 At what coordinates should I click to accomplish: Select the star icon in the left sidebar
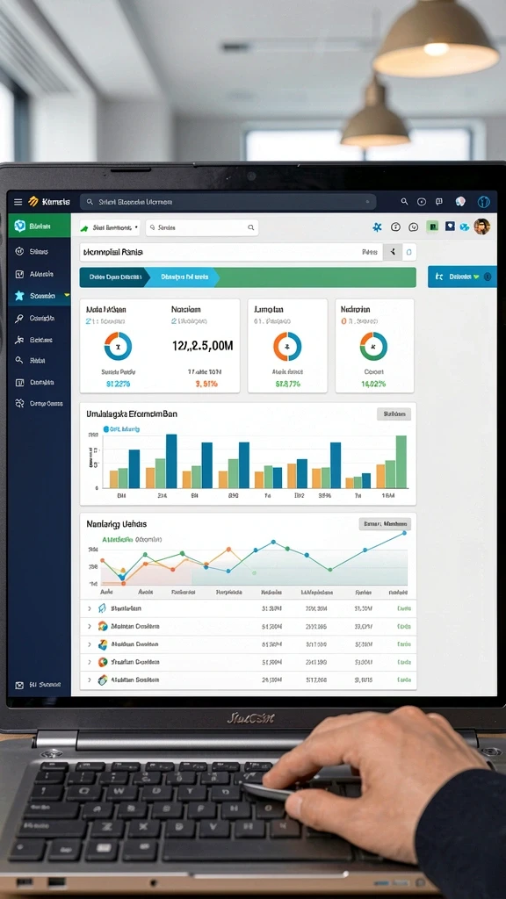click(x=19, y=296)
